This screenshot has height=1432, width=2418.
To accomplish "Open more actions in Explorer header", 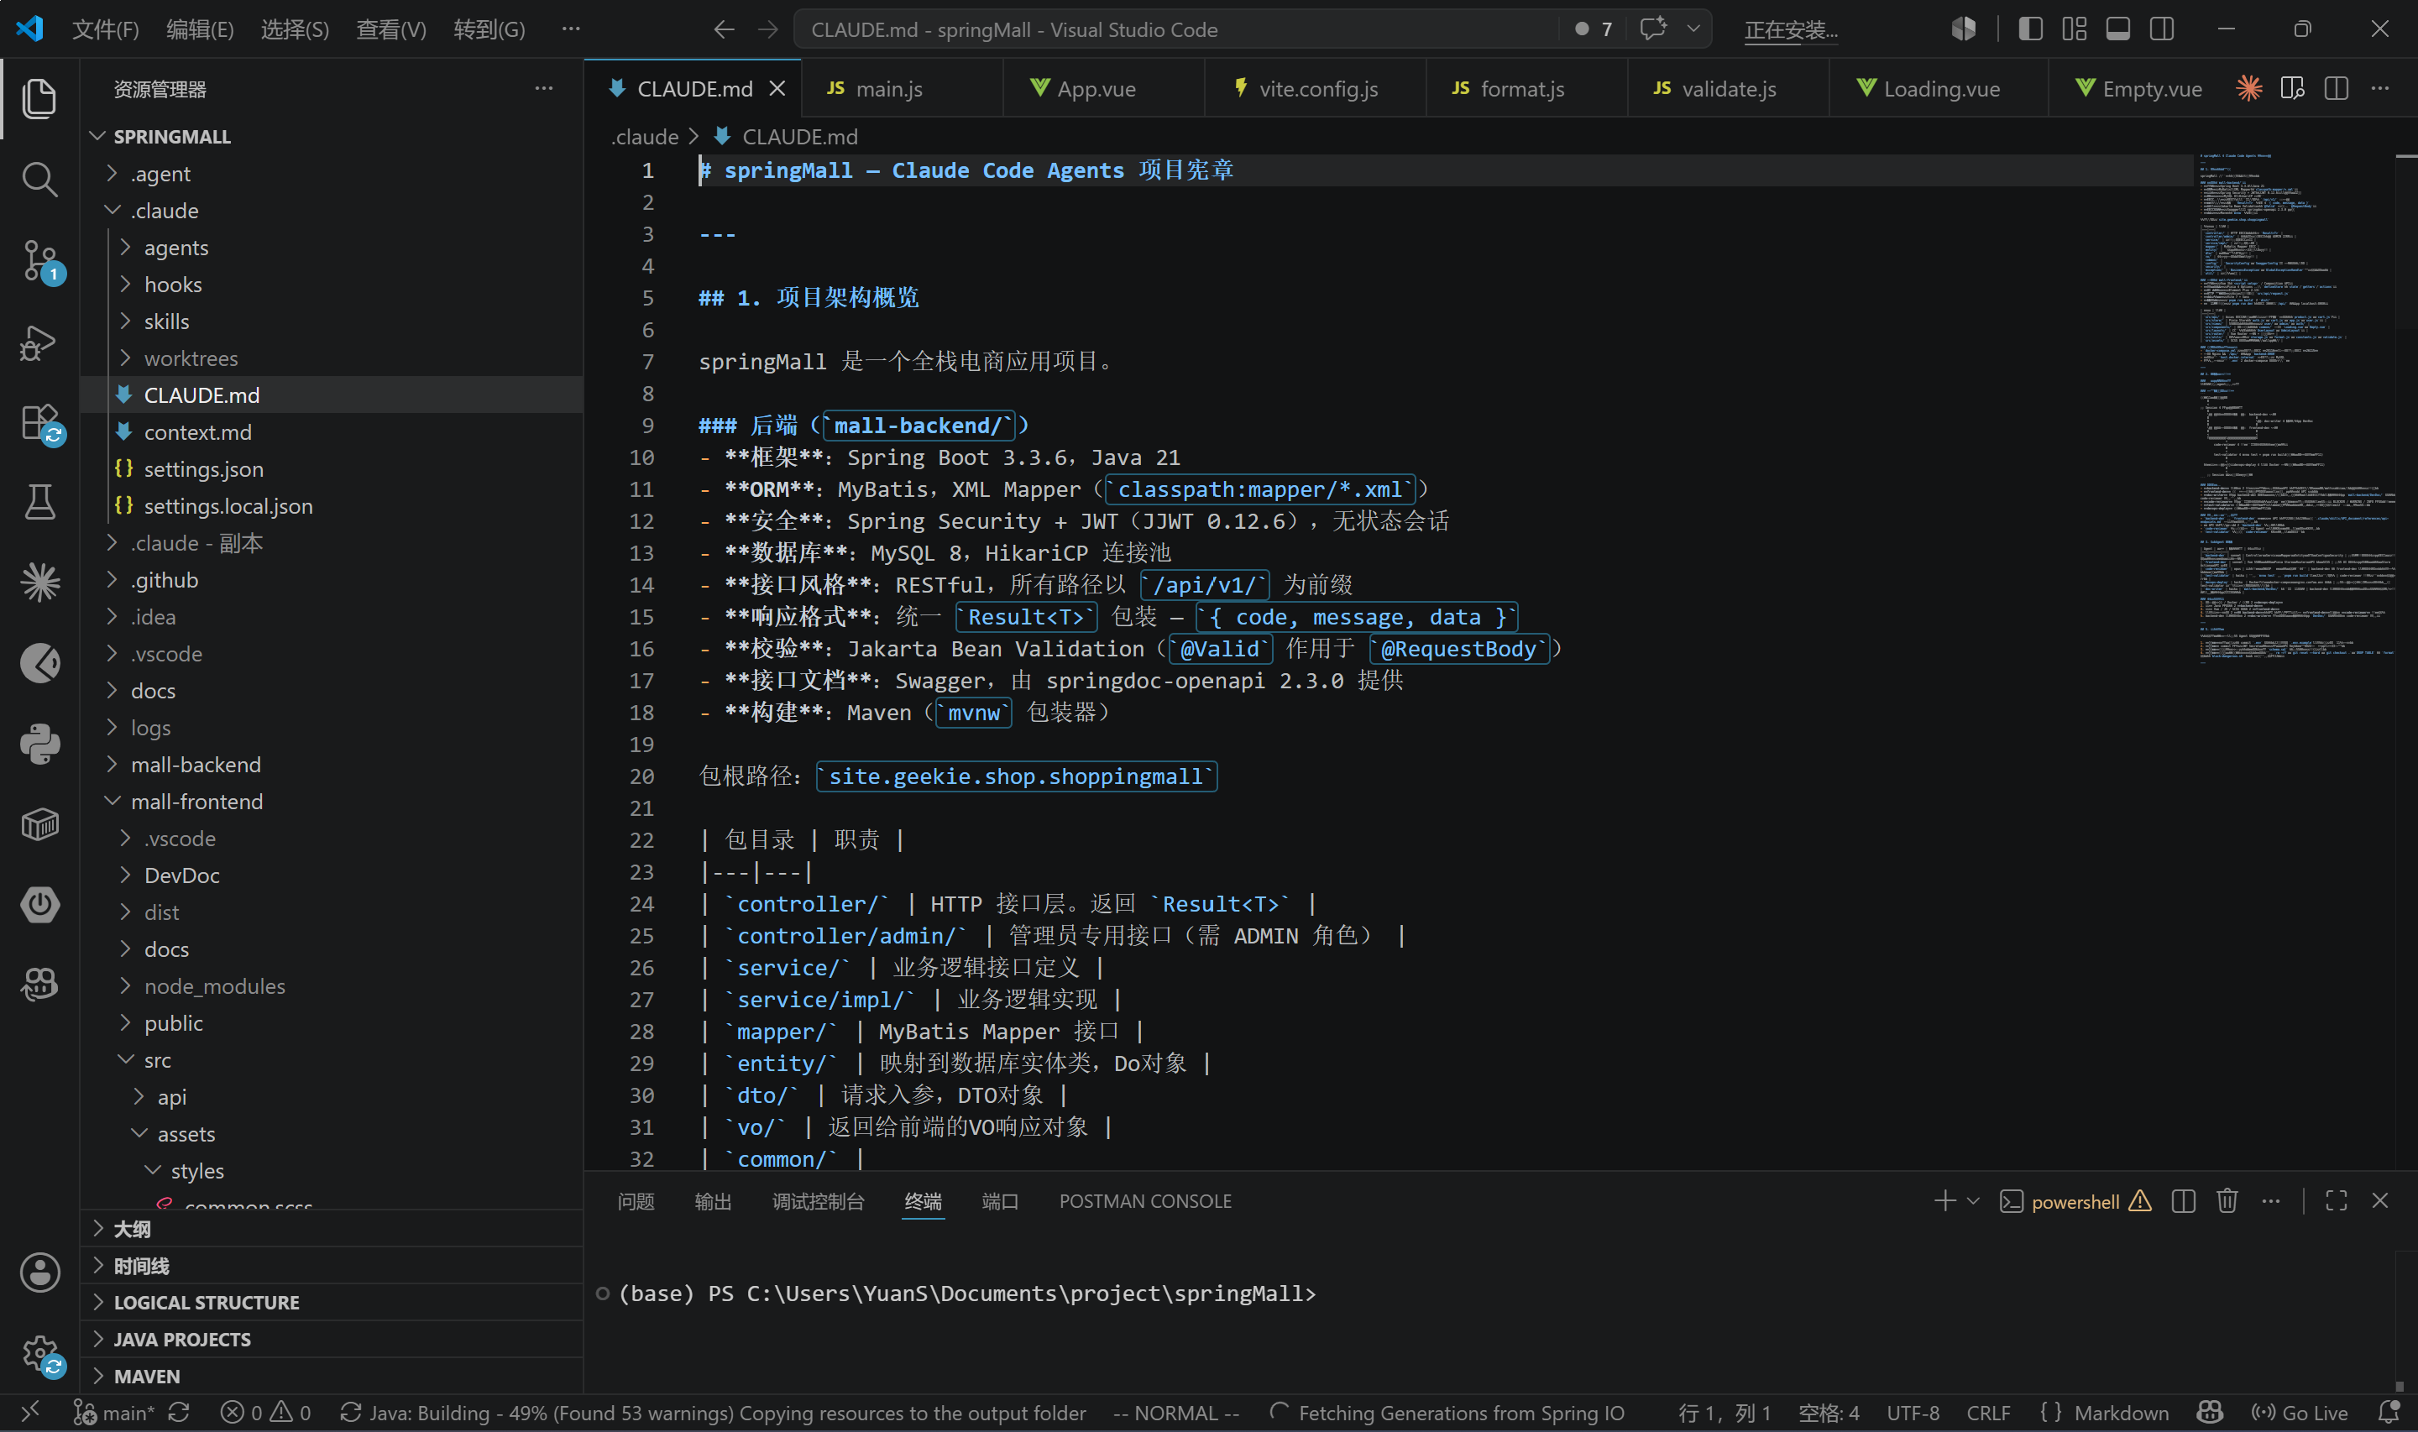I will 544,89.
